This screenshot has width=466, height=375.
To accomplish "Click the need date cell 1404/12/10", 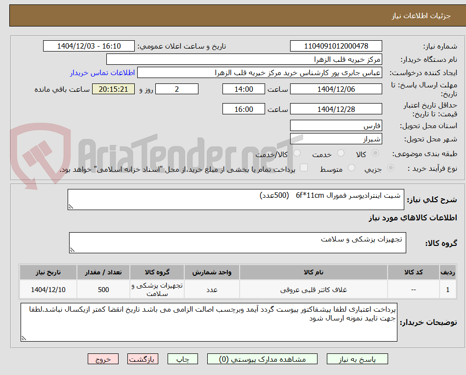I will [x=48, y=289].
